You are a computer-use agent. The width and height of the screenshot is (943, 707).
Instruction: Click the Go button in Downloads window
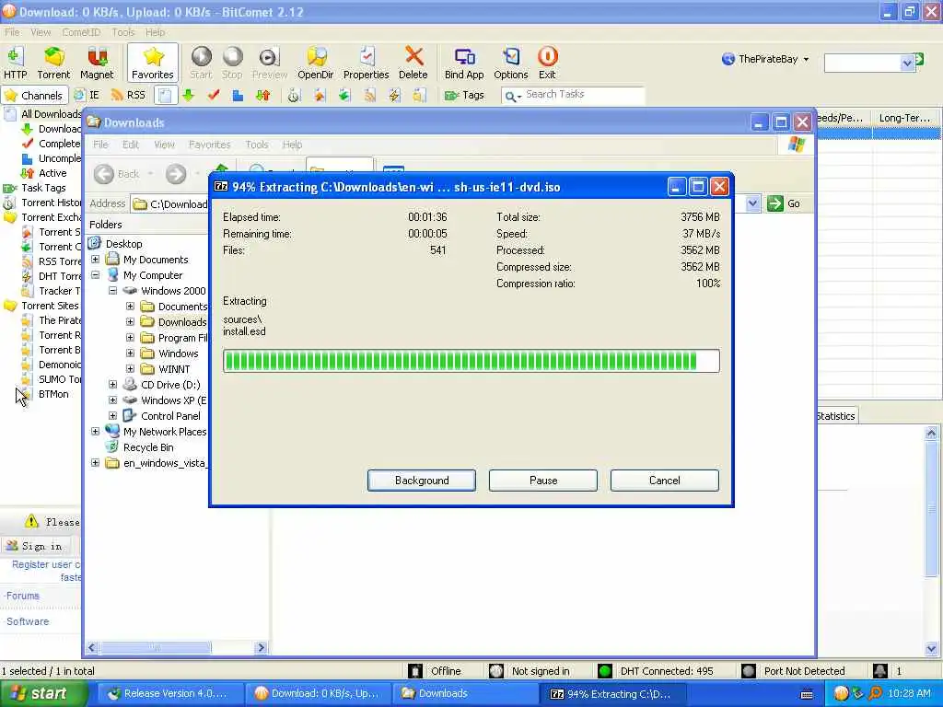pyautogui.click(x=785, y=203)
